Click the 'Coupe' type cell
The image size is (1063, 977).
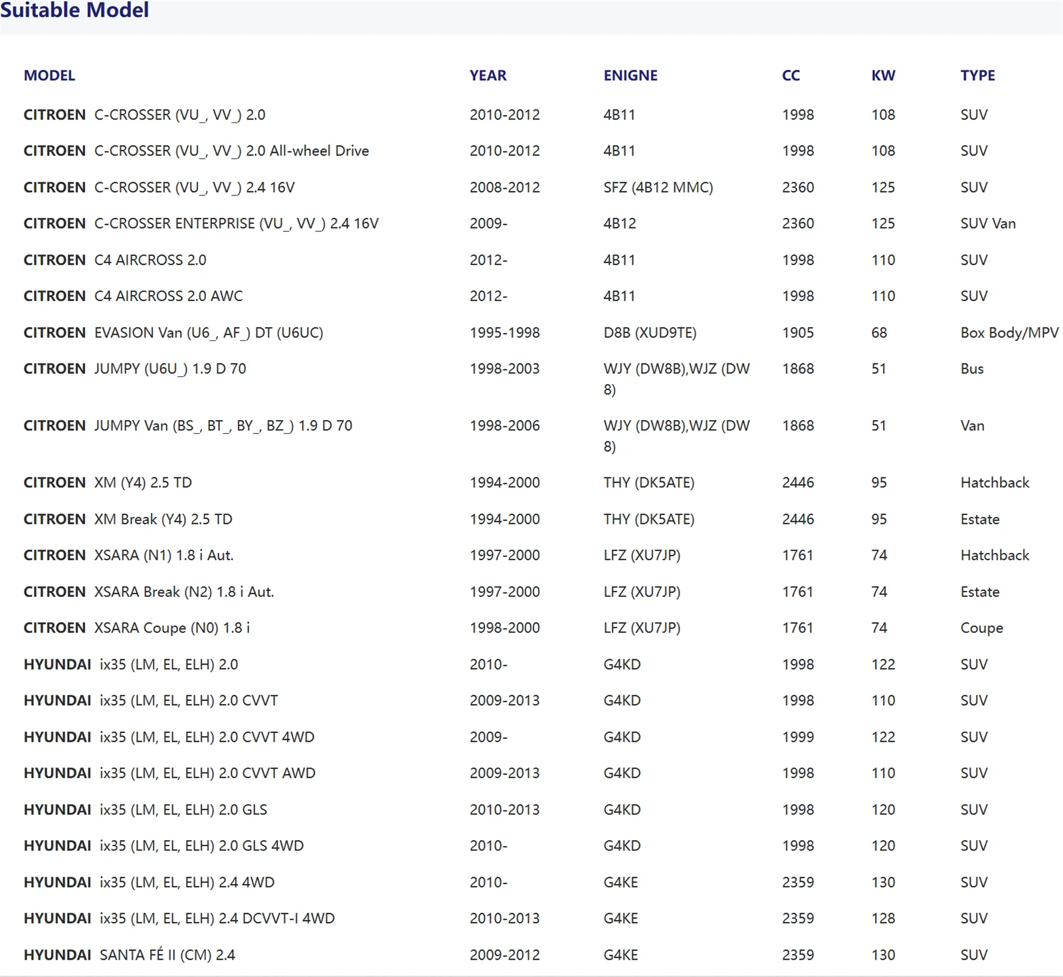981,629
